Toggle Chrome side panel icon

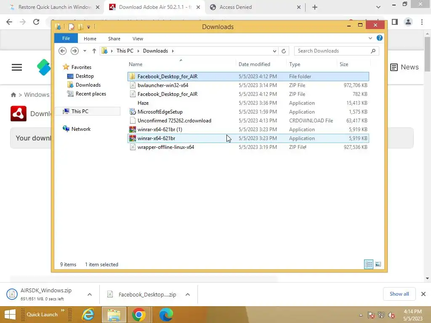click(395, 22)
